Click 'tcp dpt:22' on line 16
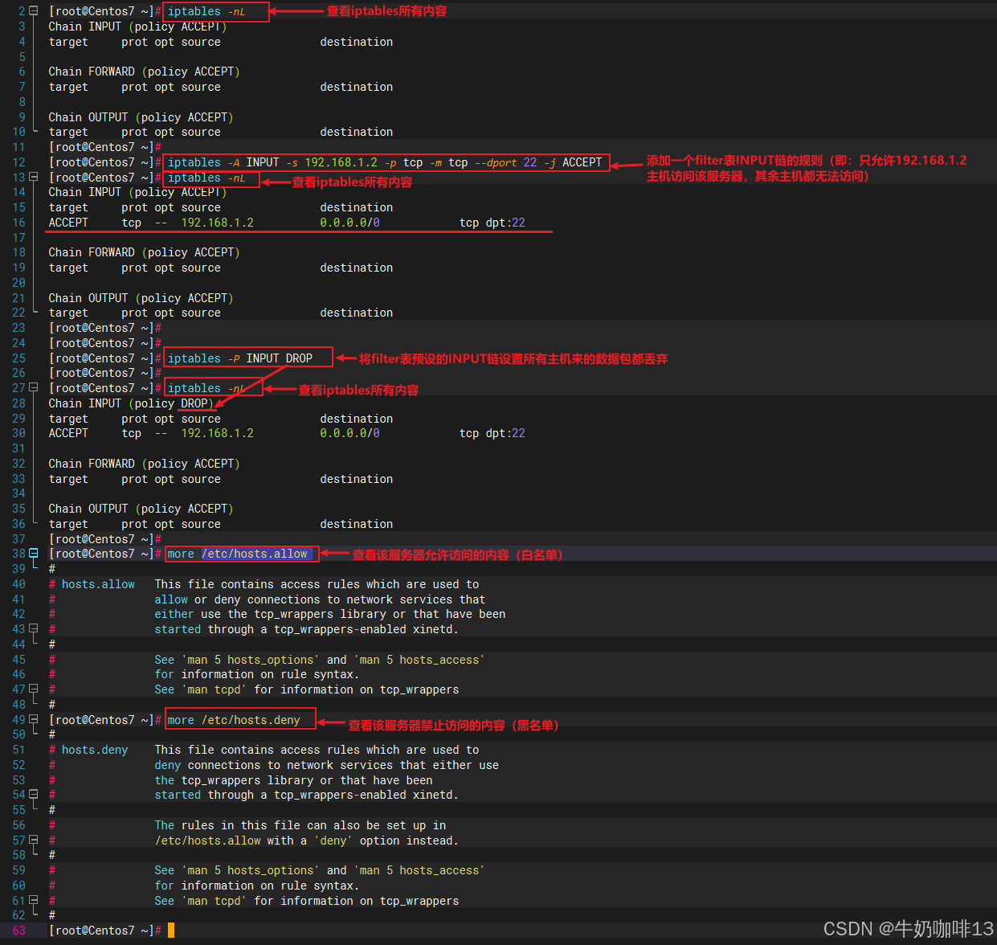This screenshot has width=997, height=945. [492, 223]
